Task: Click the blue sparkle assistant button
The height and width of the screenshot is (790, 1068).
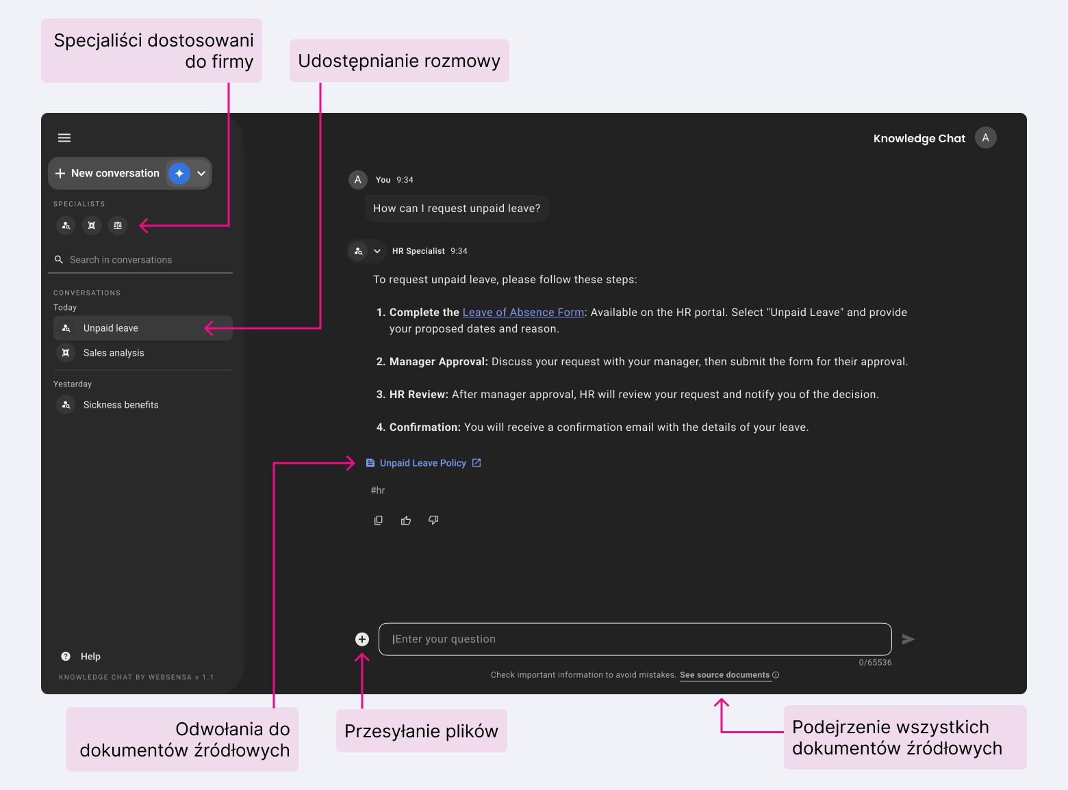Action: click(x=179, y=173)
